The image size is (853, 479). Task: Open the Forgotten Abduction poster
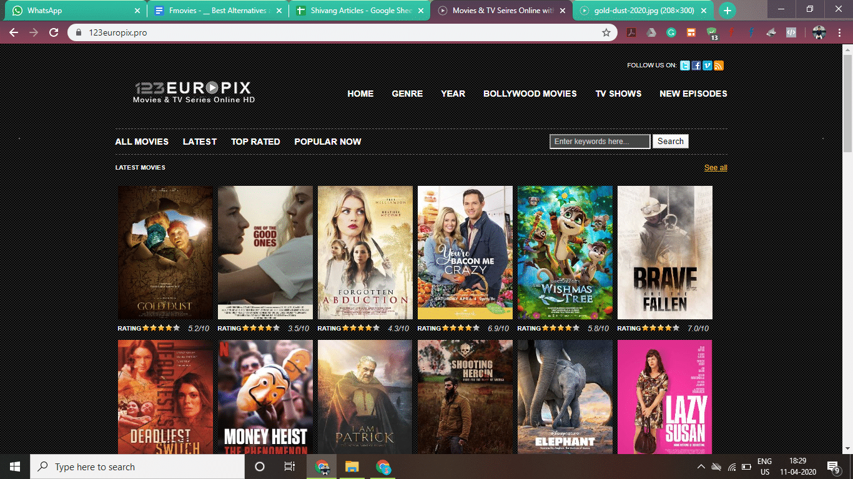pos(365,253)
